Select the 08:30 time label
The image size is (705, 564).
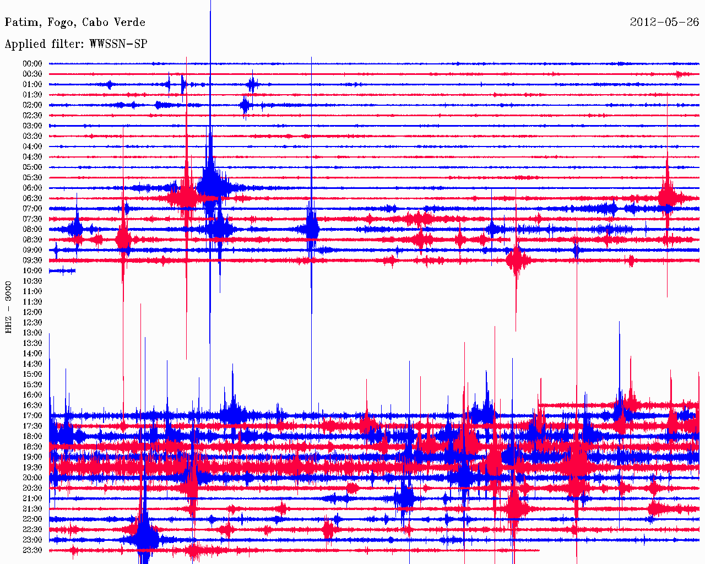(x=32, y=240)
